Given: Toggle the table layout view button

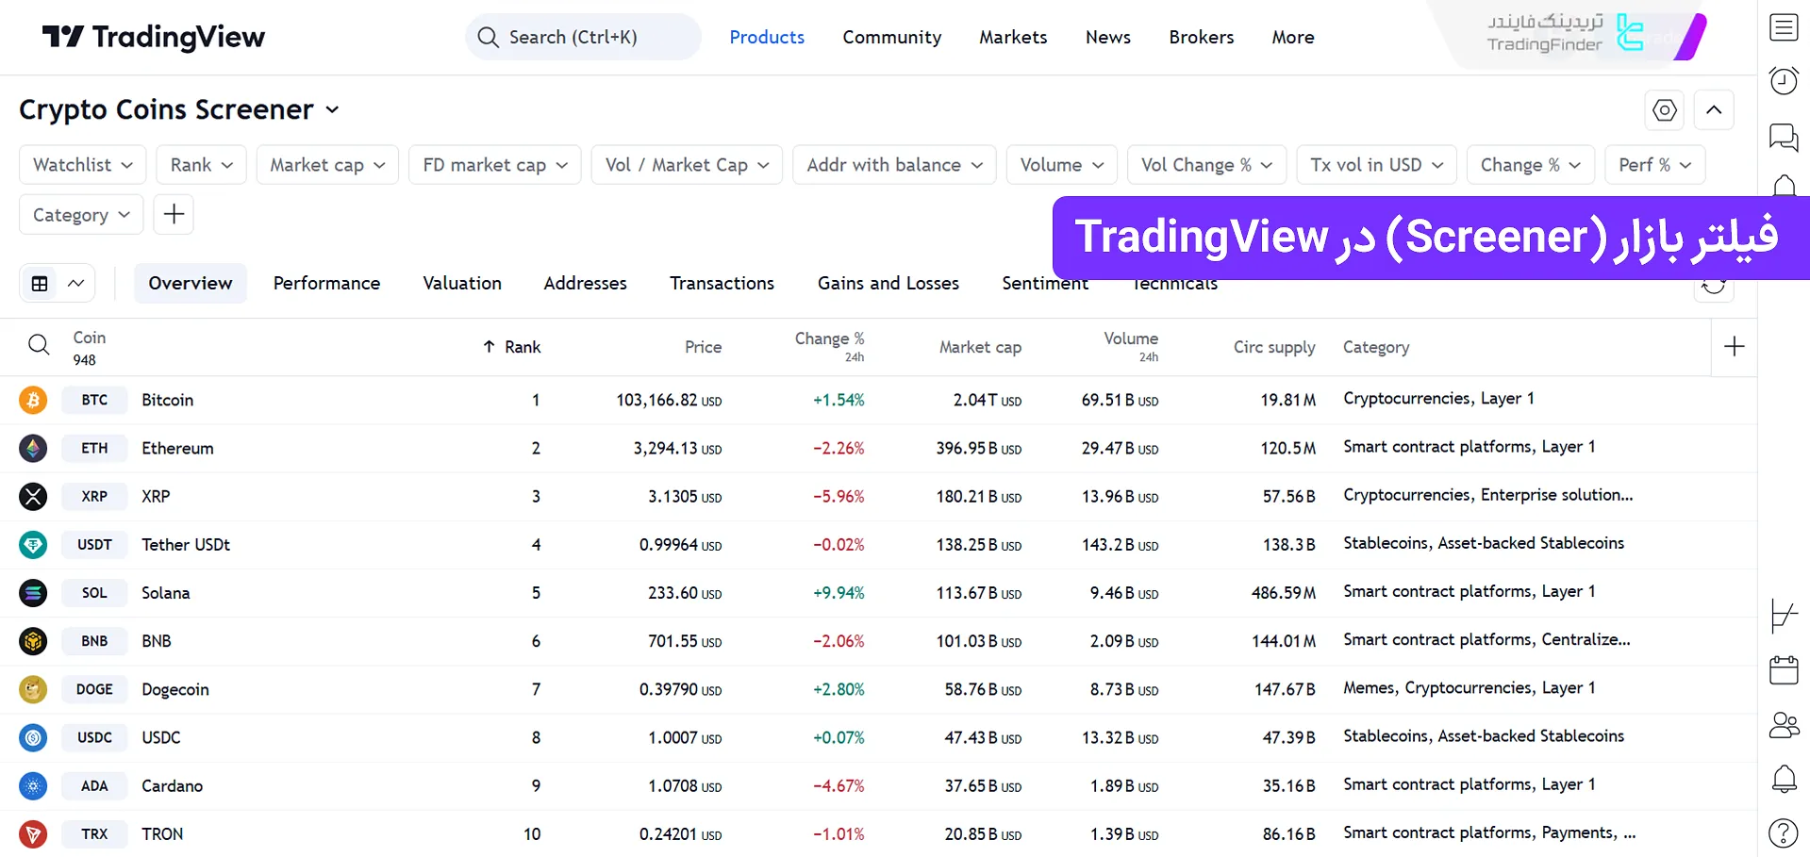Looking at the screenshot, I should point(41,284).
